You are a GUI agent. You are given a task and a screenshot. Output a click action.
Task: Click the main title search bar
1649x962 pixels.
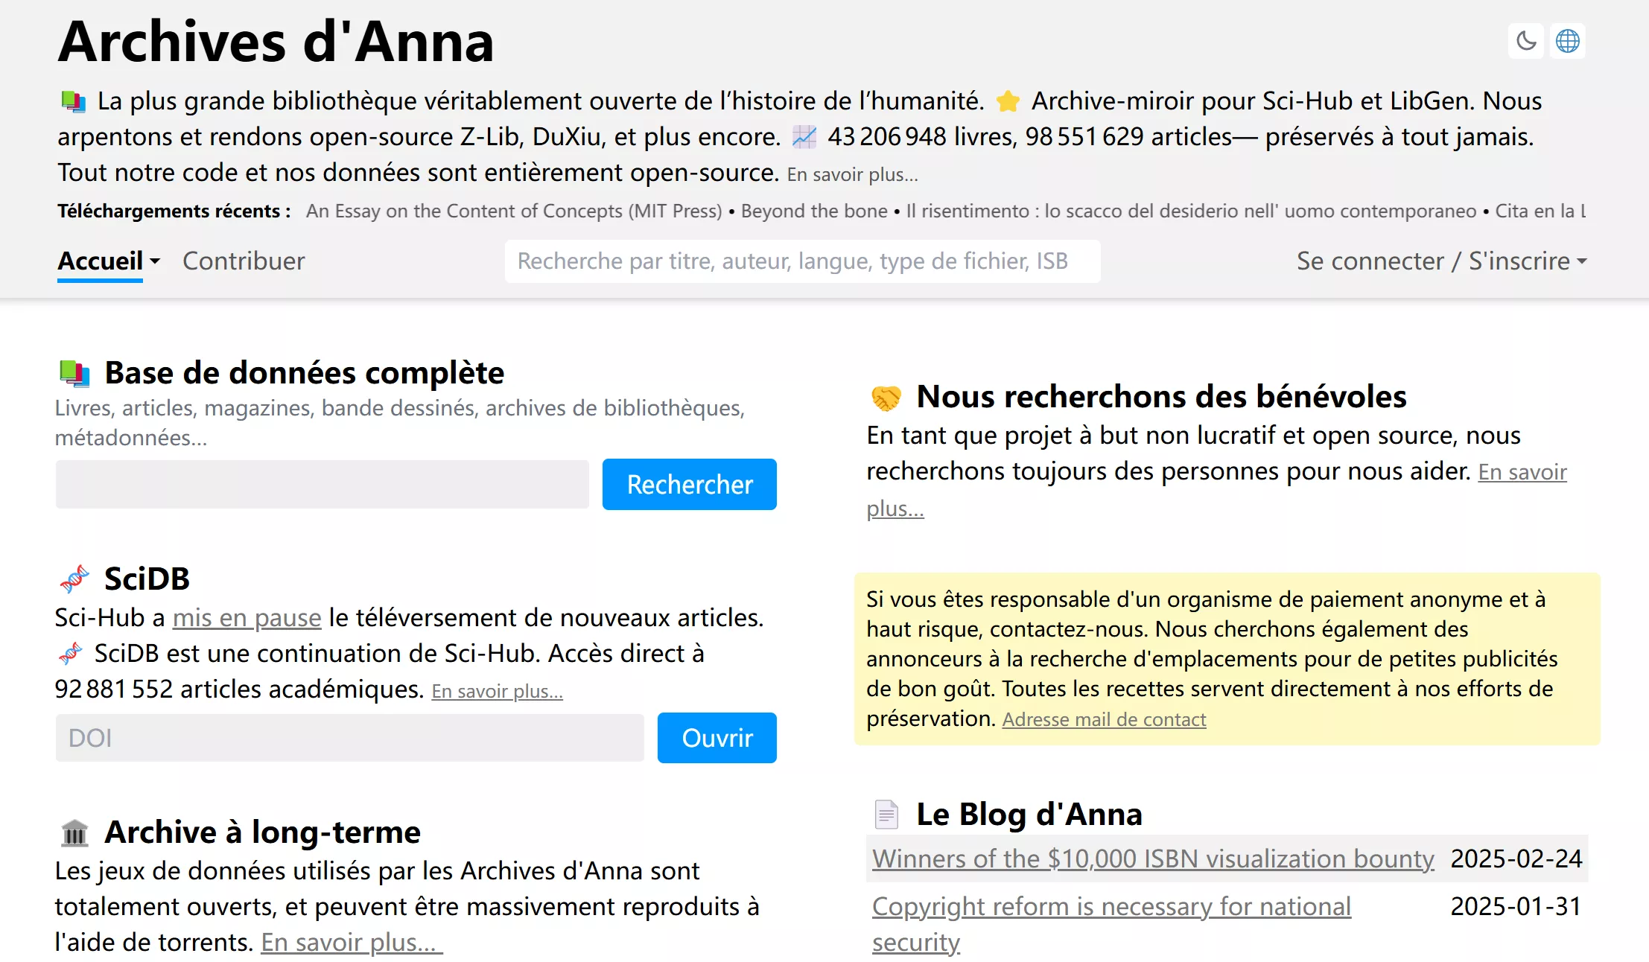click(x=802, y=261)
